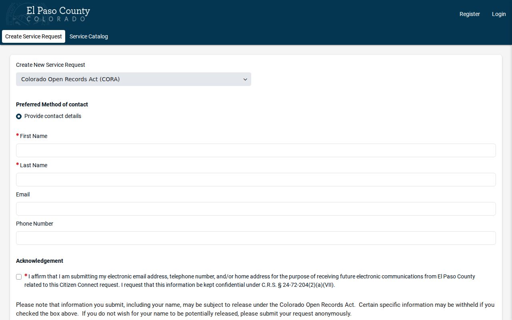Select Provide contact details radio button
The width and height of the screenshot is (512, 320).
[19, 116]
